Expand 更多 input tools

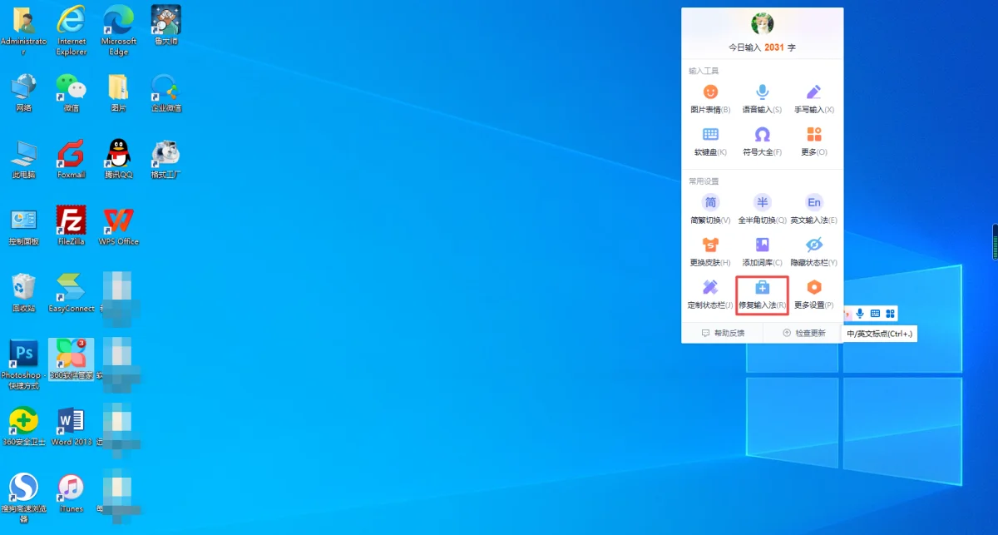click(813, 135)
